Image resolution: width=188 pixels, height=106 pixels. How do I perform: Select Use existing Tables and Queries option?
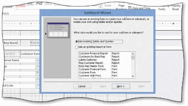pyautogui.click(x=99, y=42)
